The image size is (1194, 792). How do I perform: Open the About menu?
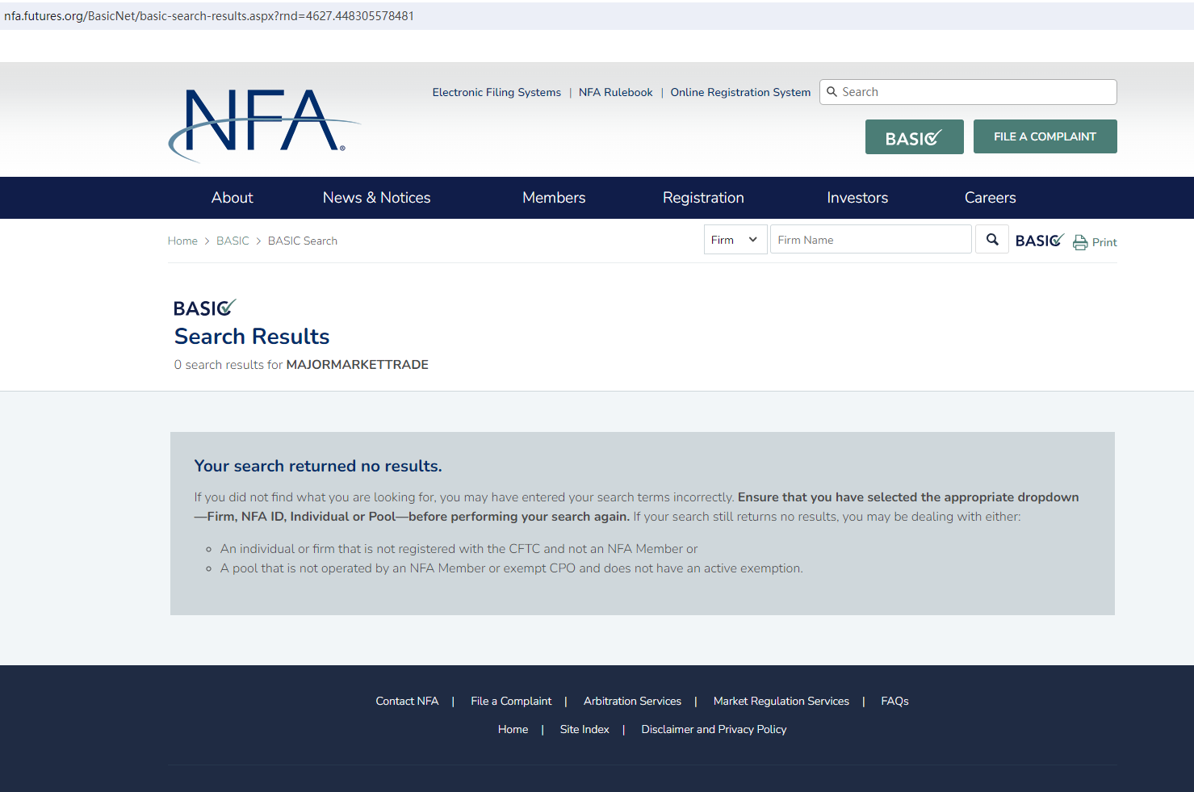click(232, 198)
